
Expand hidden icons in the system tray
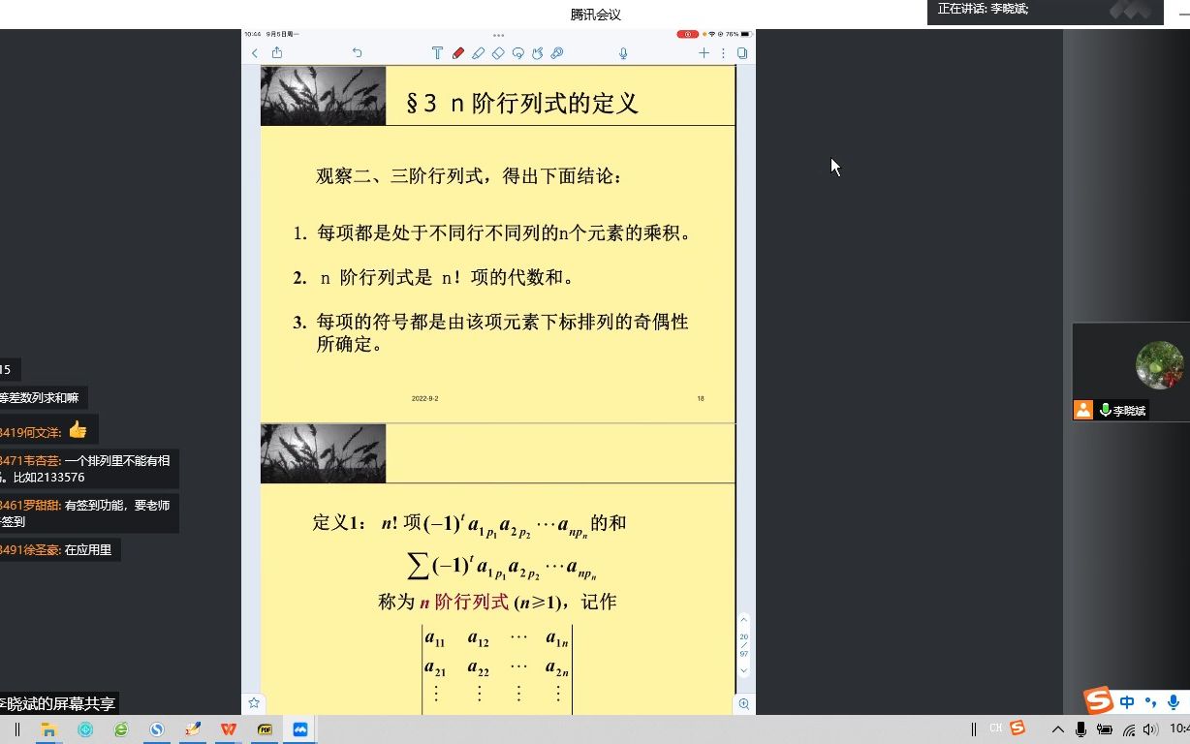point(1057,728)
